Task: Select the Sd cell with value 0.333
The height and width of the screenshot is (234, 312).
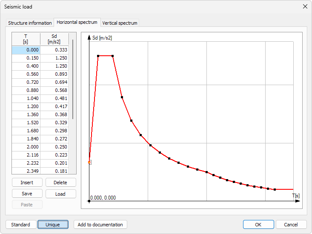Action: 54,50
